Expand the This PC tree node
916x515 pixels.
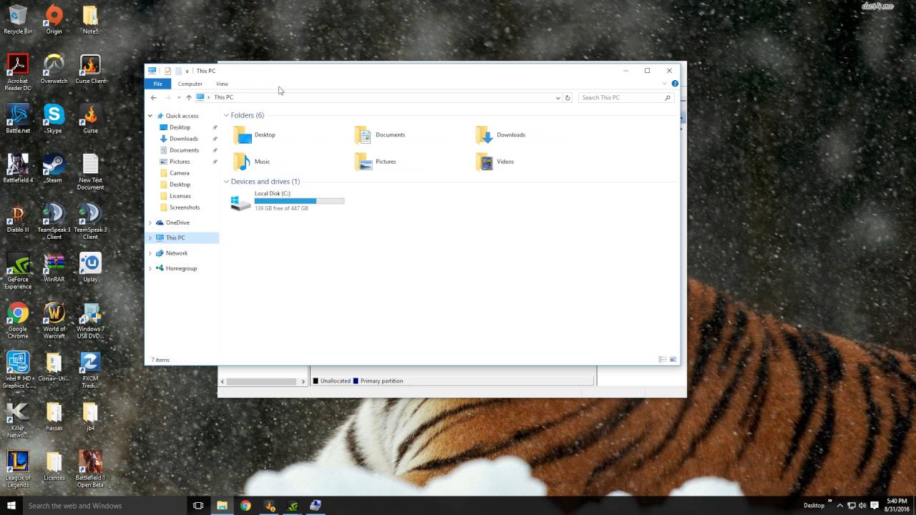[x=150, y=237]
